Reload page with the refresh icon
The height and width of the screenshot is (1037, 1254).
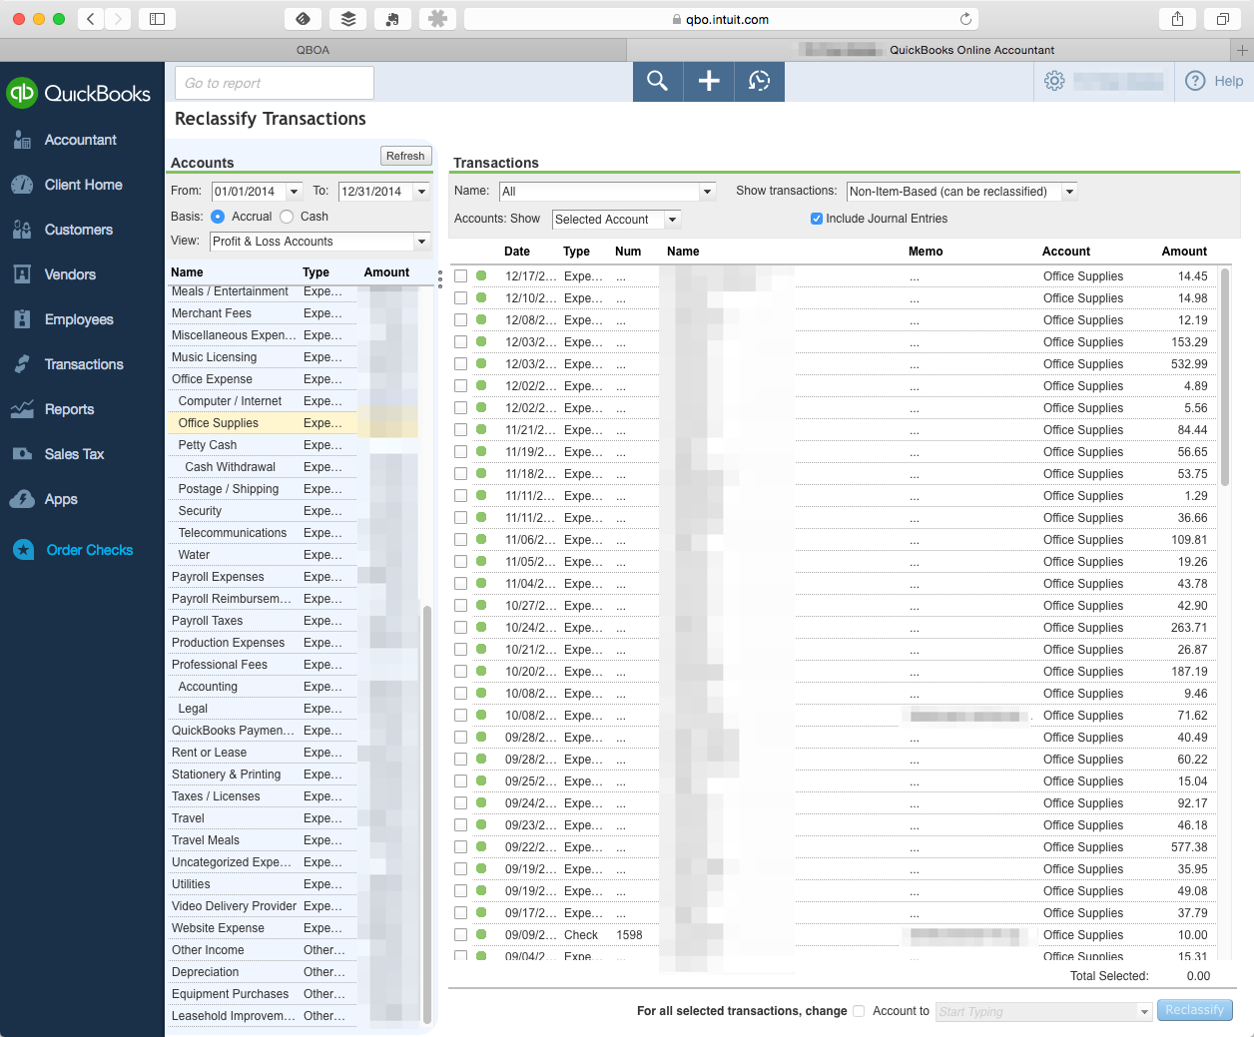click(x=965, y=19)
